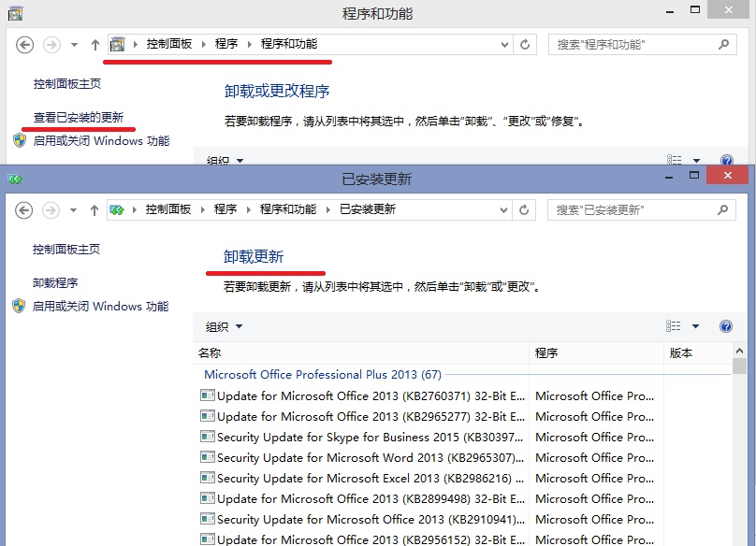
Task: Click update icon of KB2986216 row
Action: coord(208,478)
